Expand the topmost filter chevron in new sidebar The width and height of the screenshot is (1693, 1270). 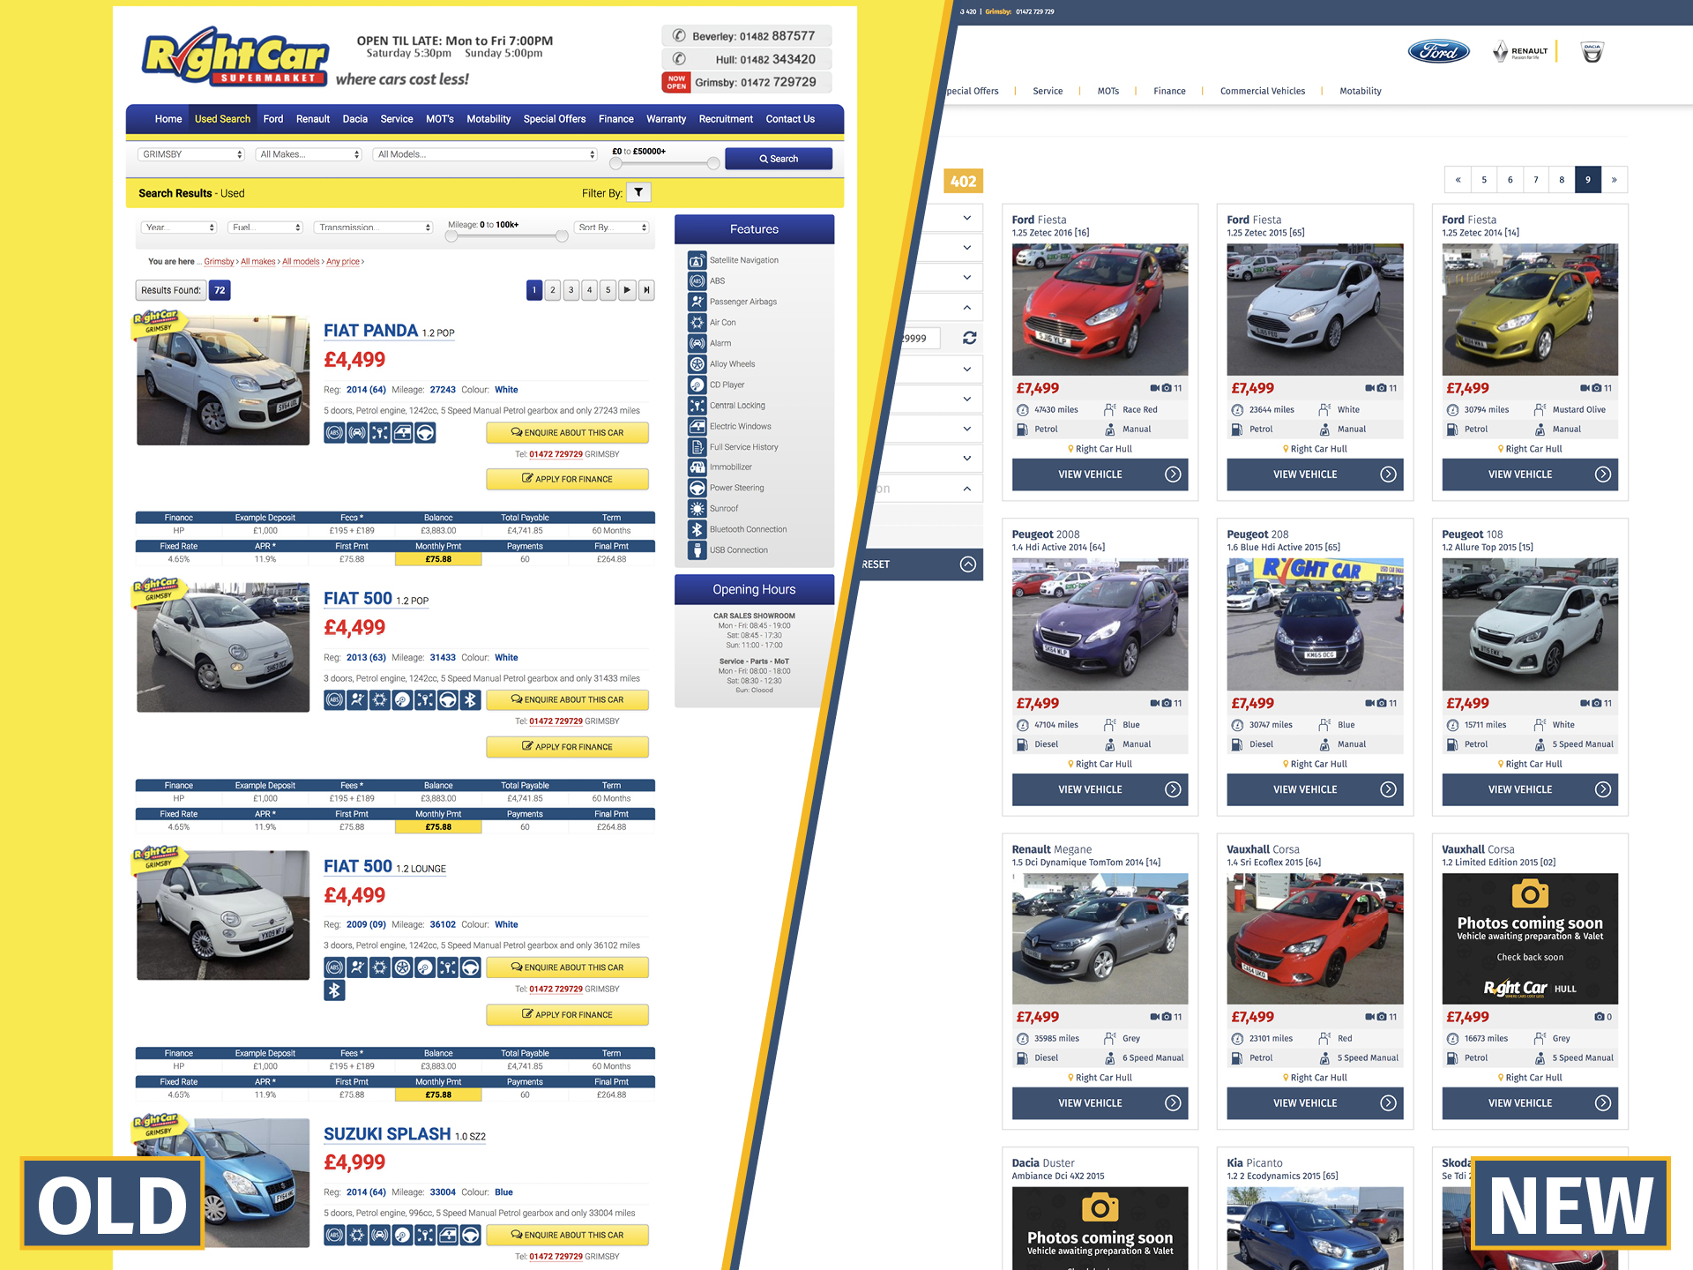[967, 218]
